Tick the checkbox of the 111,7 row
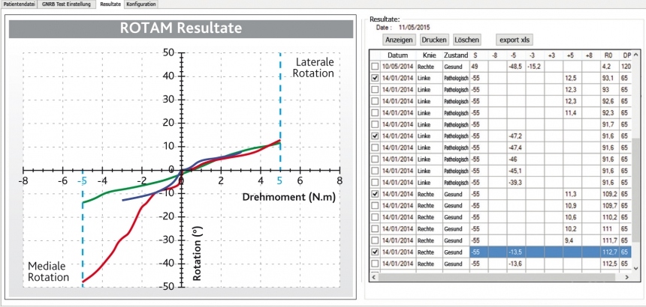The image size is (646, 307). point(375,240)
